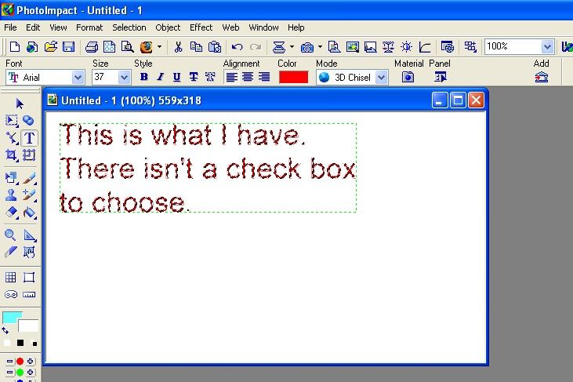
Task: Toggle Underline text style
Action: 176,77
